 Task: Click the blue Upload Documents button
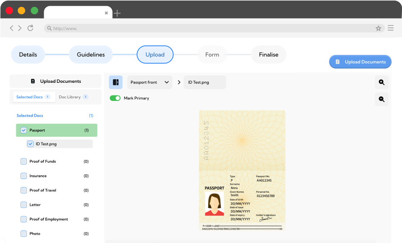360,62
